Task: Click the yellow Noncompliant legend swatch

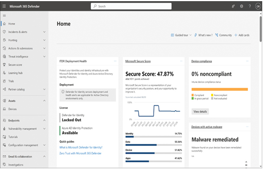Action: [212, 95]
